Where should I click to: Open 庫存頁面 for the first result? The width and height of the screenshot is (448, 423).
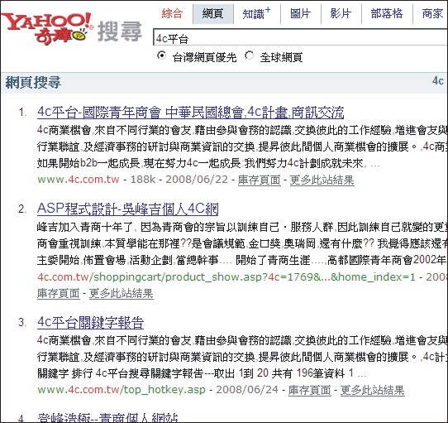[x=260, y=180]
